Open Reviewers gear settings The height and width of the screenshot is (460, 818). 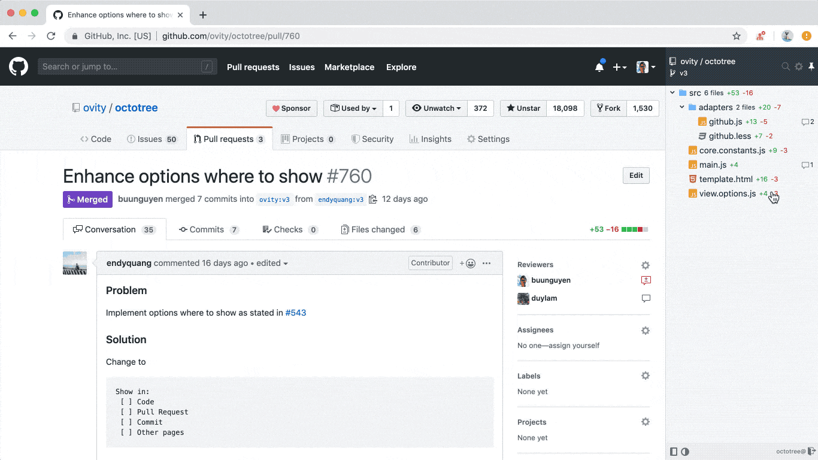(646, 265)
